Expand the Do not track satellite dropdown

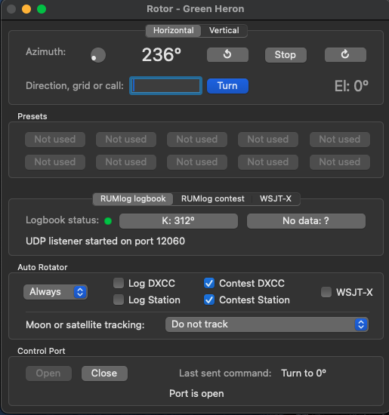(267, 324)
